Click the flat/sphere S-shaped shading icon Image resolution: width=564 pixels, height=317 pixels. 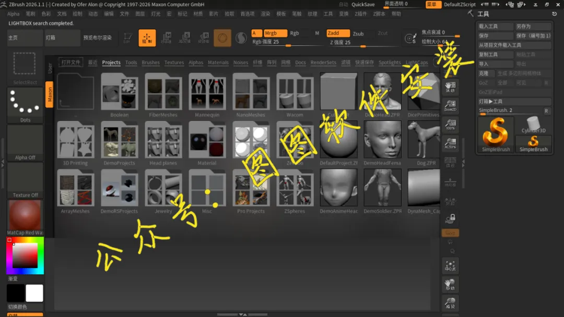241,38
